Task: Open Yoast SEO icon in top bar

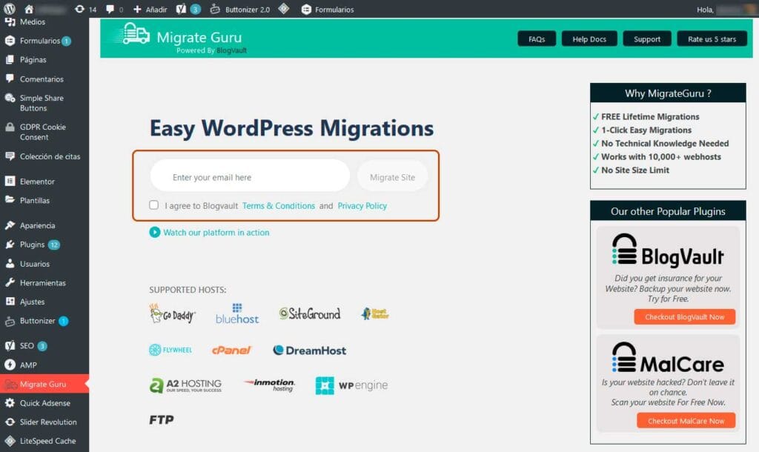Action: click(179, 10)
